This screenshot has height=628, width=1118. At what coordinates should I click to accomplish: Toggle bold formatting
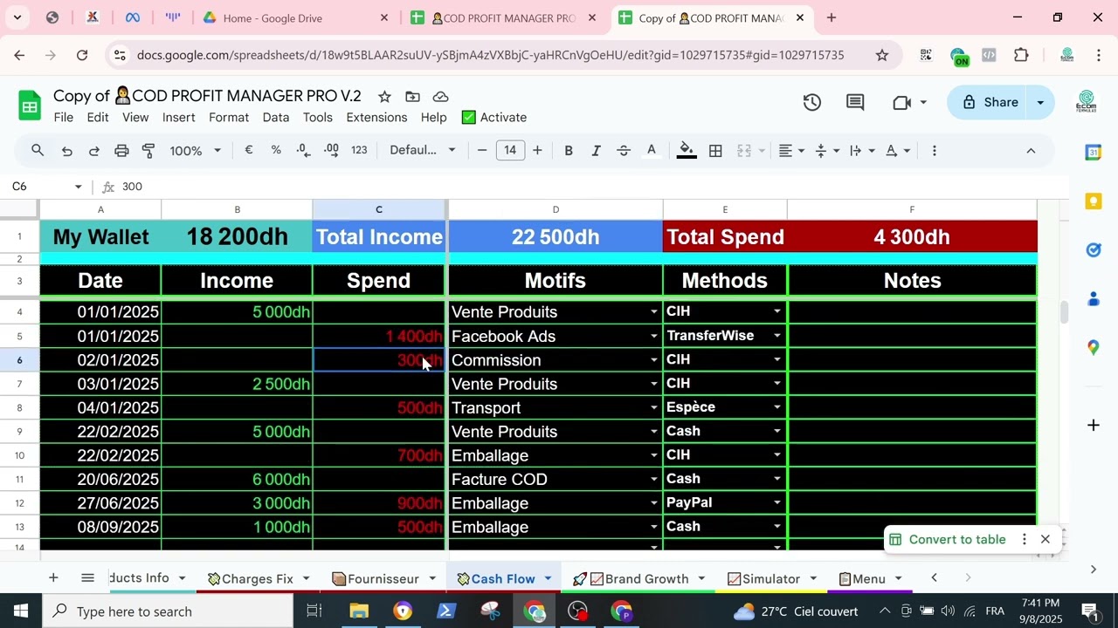coord(569,151)
